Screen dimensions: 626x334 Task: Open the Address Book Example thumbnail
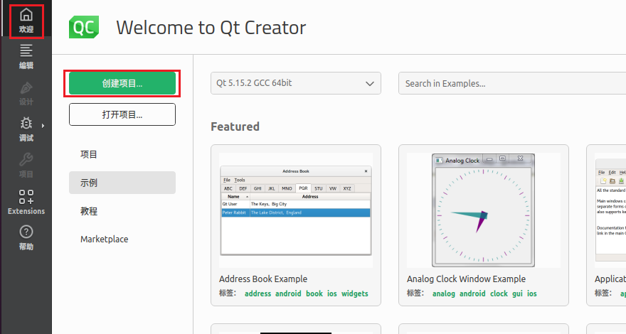[296, 210]
